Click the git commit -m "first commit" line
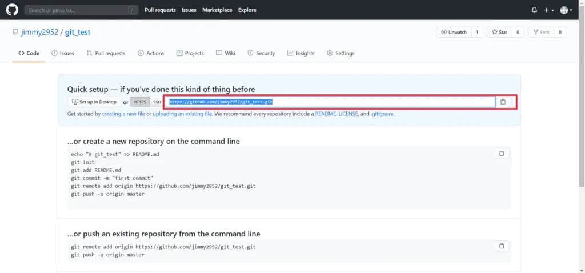 click(x=112, y=178)
